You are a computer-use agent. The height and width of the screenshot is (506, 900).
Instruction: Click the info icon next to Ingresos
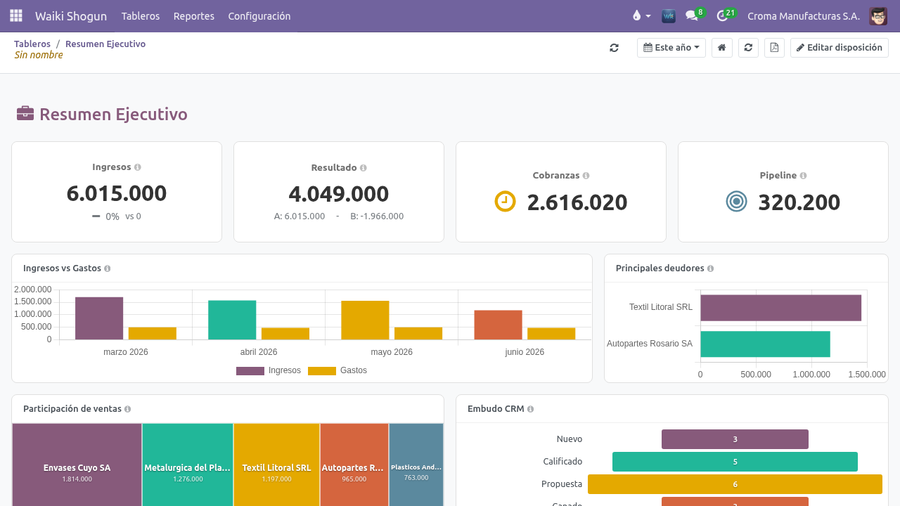pyautogui.click(x=138, y=167)
